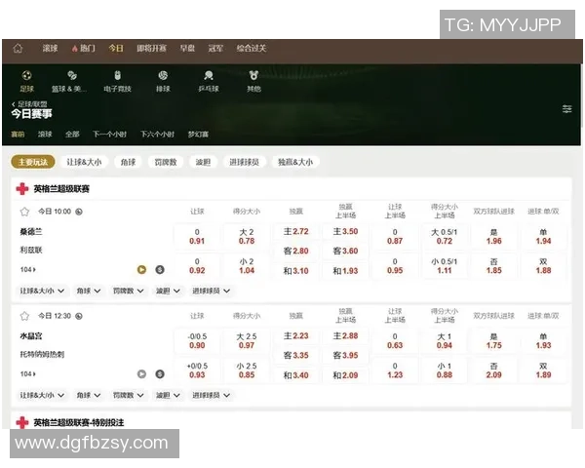585x468 pixels.
Task: Select the 篮球 & 美… sport icon
Action: 69,81
